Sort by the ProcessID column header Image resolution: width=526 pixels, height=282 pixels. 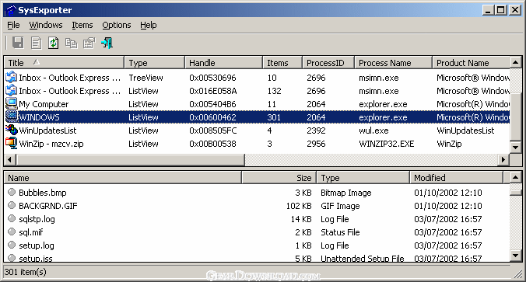tap(328, 63)
